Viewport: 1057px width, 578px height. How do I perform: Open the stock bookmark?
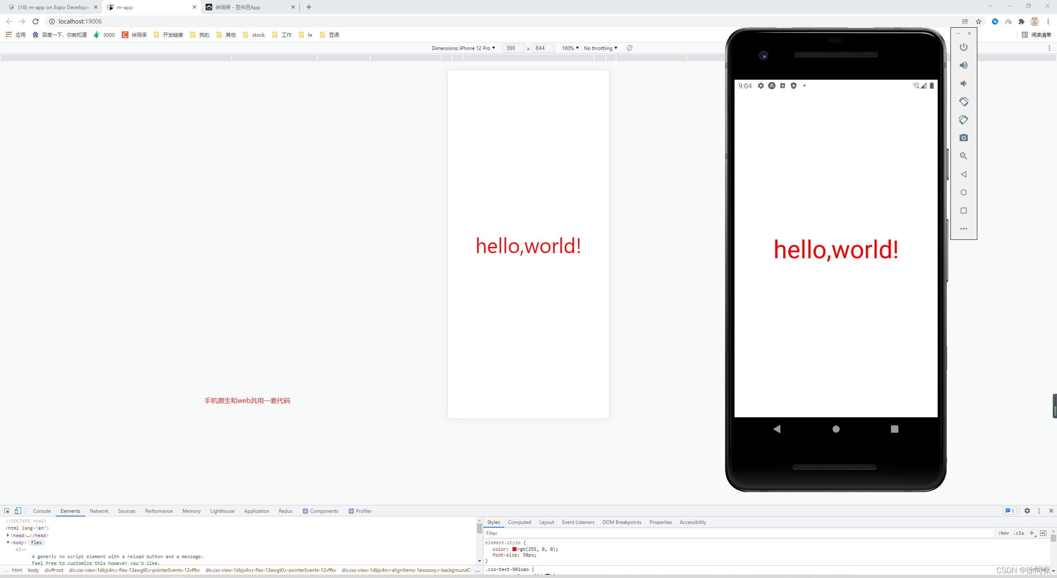pos(254,35)
